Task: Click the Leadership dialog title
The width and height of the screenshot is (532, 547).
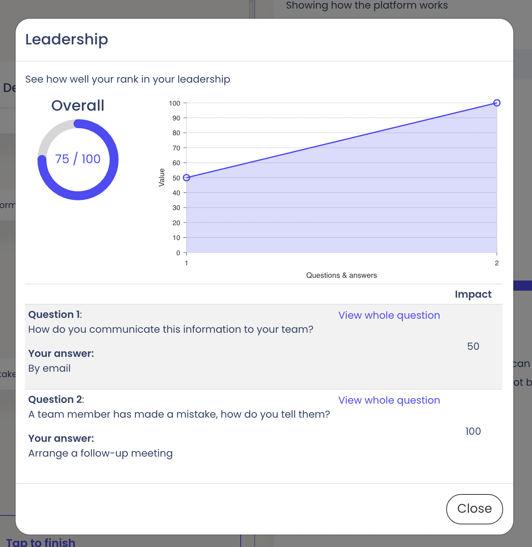Action: [x=67, y=39]
